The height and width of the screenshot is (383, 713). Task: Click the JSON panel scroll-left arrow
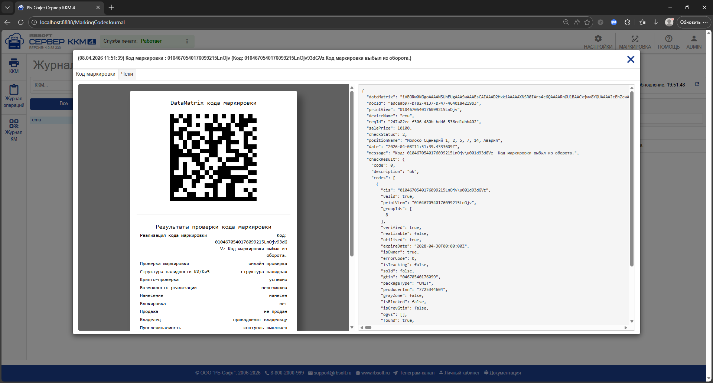click(x=362, y=327)
